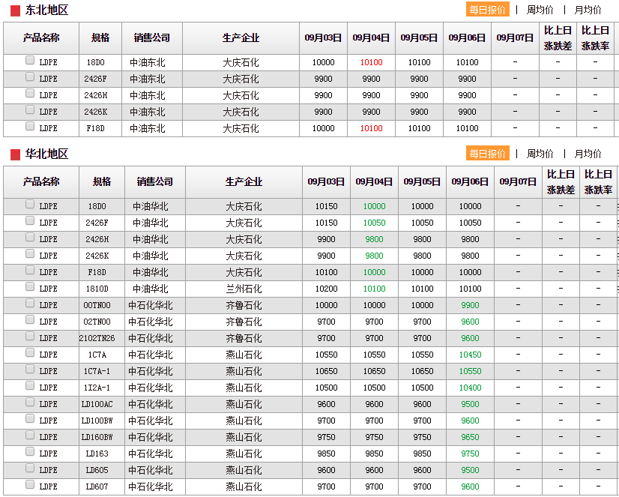Screen dimensions: 619x497
Task: Check the LD163 row checkbox
Action: (30, 451)
